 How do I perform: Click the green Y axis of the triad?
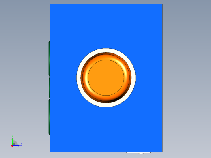pos(13,141)
